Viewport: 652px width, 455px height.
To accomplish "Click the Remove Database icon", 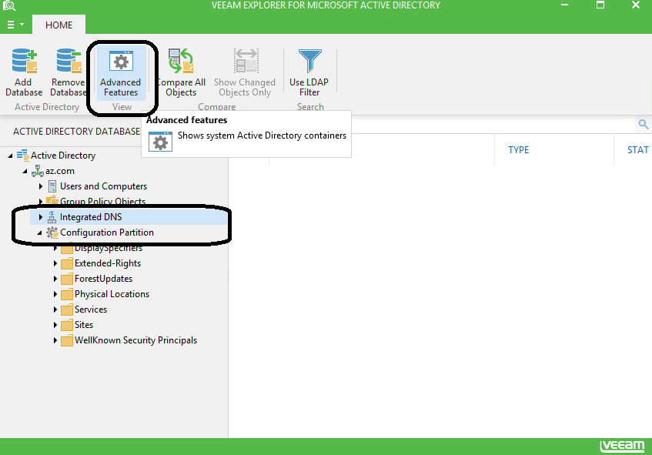I will [x=68, y=69].
